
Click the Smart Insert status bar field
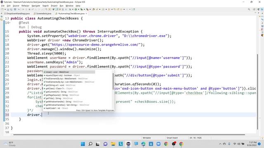[172, 138]
